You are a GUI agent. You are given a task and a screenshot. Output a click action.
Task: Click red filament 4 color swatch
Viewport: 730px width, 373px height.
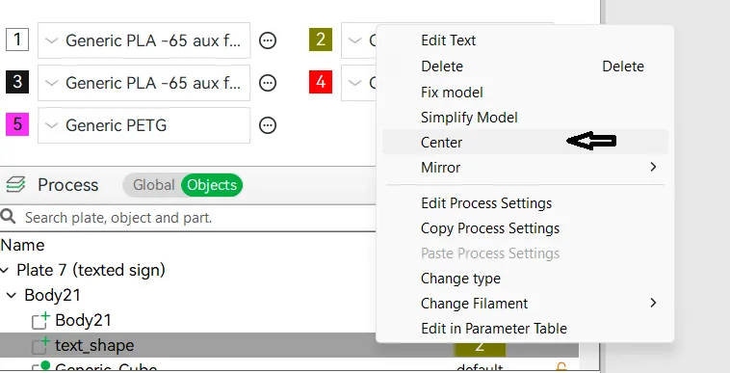pos(321,82)
